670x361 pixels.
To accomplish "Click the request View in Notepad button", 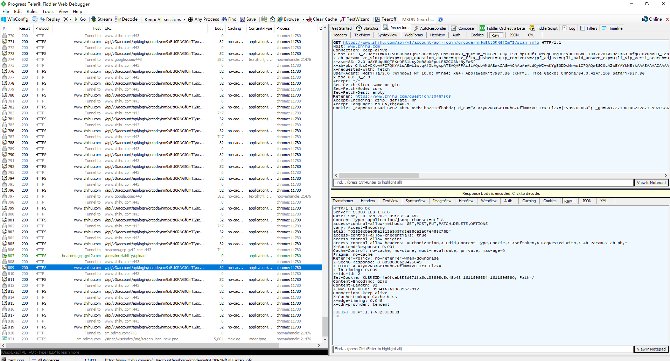I will [x=651, y=183].
